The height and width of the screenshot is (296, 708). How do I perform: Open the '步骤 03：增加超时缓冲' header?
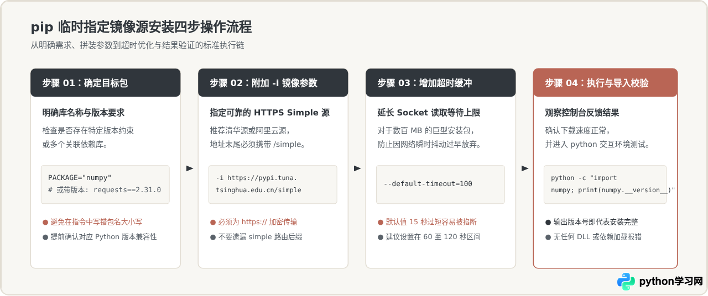click(x=441, y=83)
